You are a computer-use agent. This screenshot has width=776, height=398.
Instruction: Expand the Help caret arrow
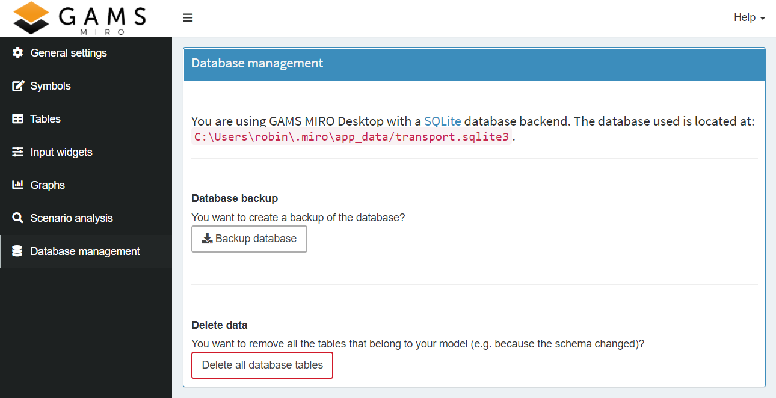(763, 19)
